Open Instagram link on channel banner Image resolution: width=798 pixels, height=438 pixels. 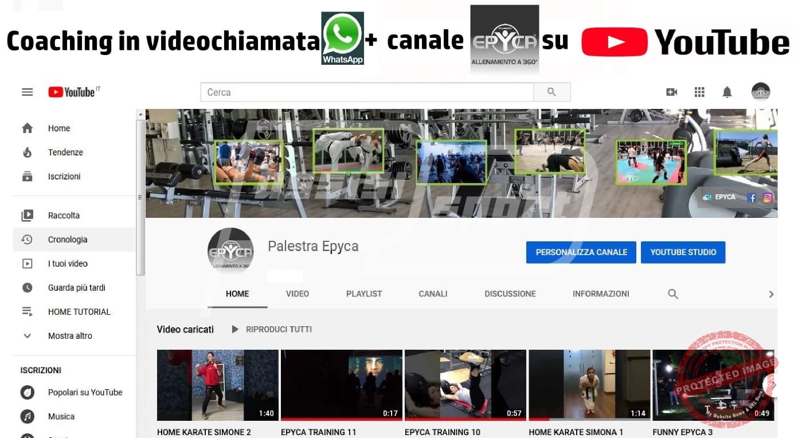tap(768, 197)
